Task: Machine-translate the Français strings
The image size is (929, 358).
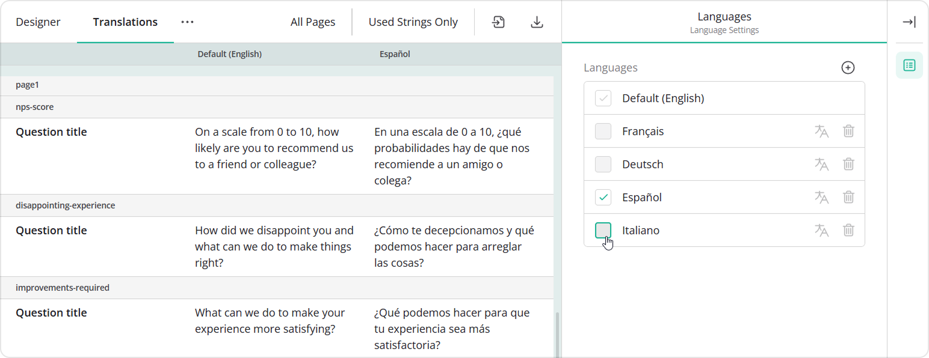Action: [x=821, y=131]
